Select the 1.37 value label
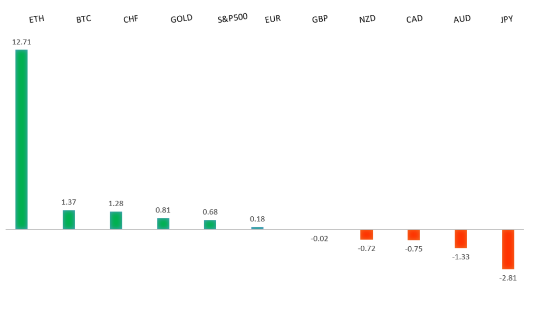540x309 pixels. (69, 202)
